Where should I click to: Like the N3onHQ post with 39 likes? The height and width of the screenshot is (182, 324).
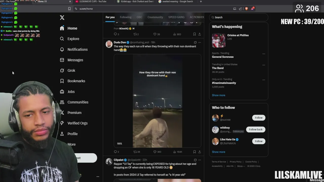[157, 34]
